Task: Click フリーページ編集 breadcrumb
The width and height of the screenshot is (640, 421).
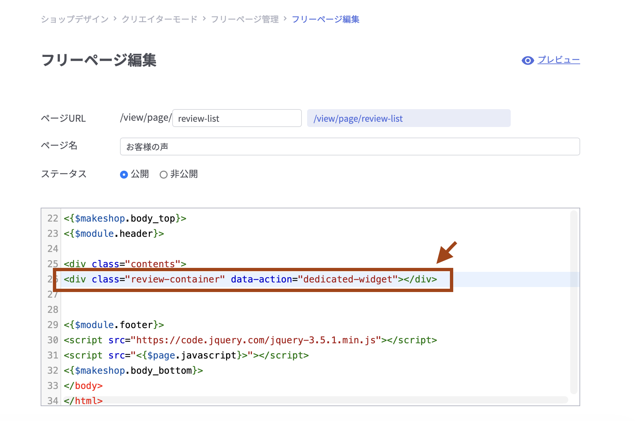Action: point(325,20)
